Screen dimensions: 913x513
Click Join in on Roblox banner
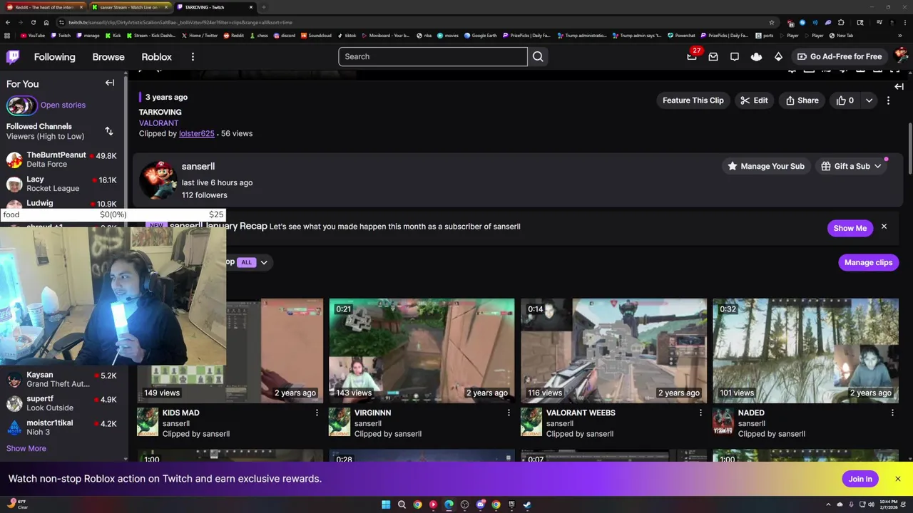[x=860, y=479]
